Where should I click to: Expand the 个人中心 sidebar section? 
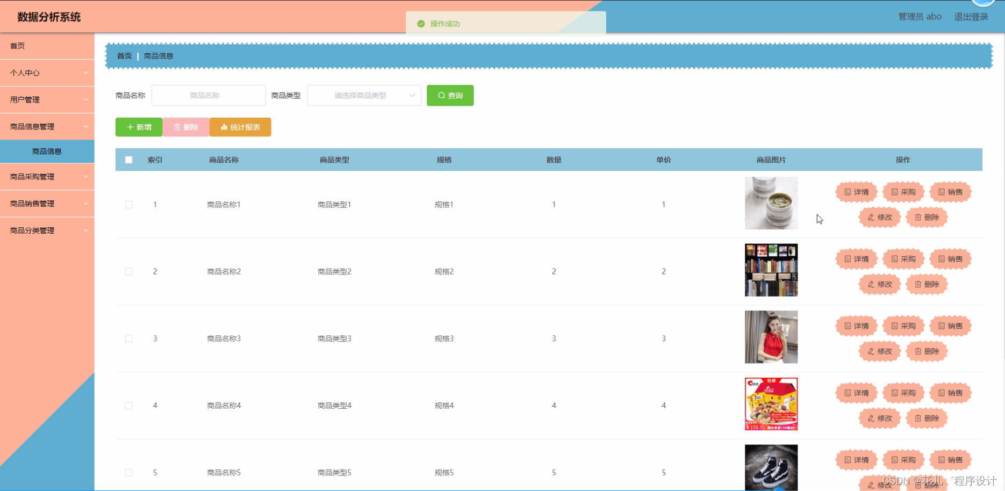(x=47, y=73)
